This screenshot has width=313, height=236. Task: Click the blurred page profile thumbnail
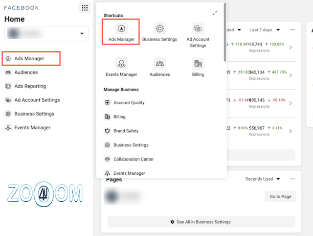coord(112,196)
